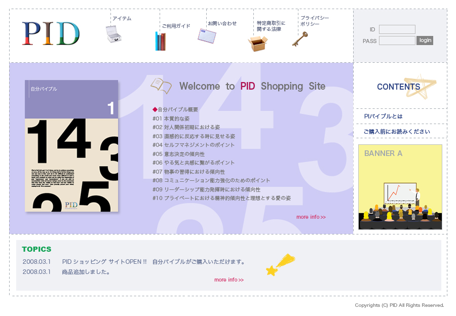Open the アイテム menu item
The width and height of the screenshot is (456, 316).
[x=122, y=19]
